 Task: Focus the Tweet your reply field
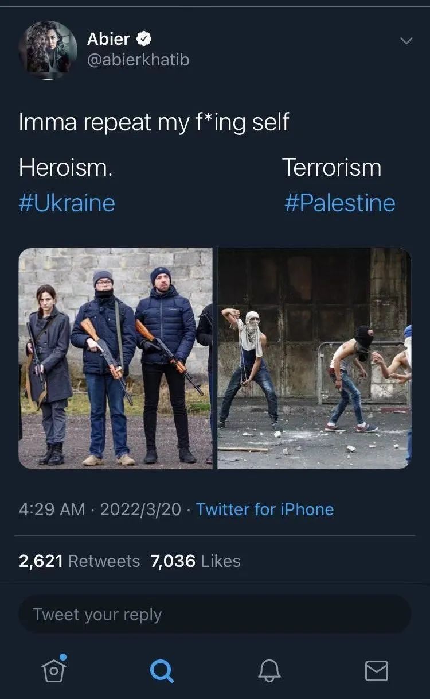(214, 615)
